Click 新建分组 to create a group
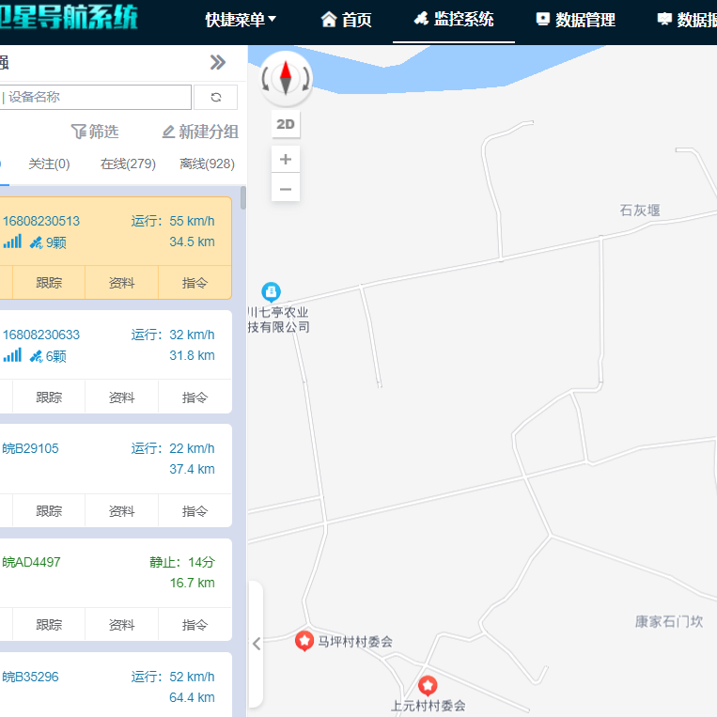Image resolution: width=717 pixels, height=717 pixels. point(200,132)
